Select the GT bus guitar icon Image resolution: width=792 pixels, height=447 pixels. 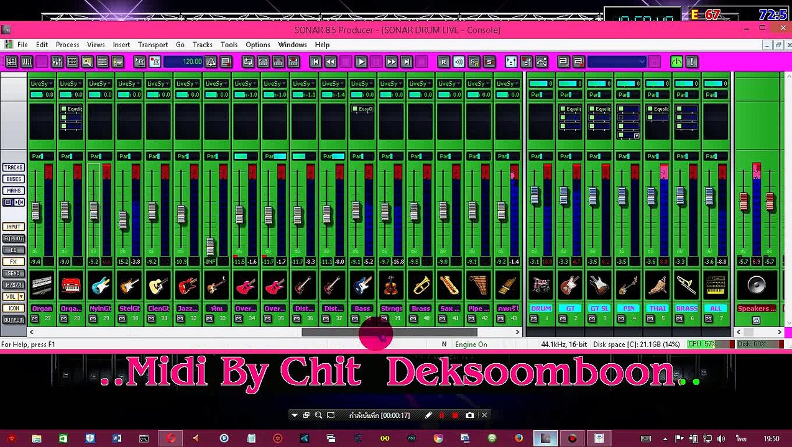click(570, 286)
